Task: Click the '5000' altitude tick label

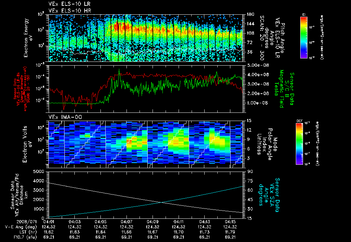Action: (38, 172)
